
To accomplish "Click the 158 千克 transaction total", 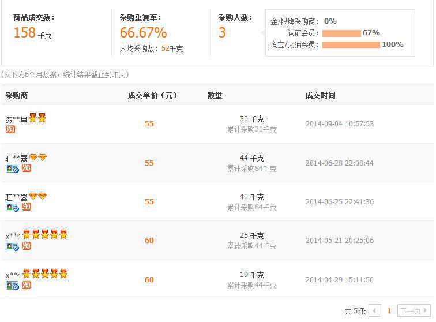I will pos(32,32).
